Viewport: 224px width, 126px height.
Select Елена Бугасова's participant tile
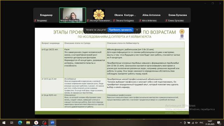tap(177, 15)
